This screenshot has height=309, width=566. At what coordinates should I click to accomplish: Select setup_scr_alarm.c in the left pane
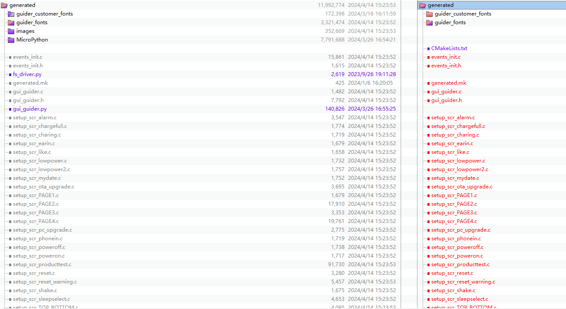pos(35,118)
